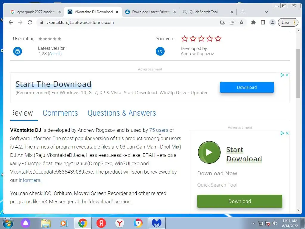
Task: Bookmark this page with the star icon
Action: coord(242,22)
